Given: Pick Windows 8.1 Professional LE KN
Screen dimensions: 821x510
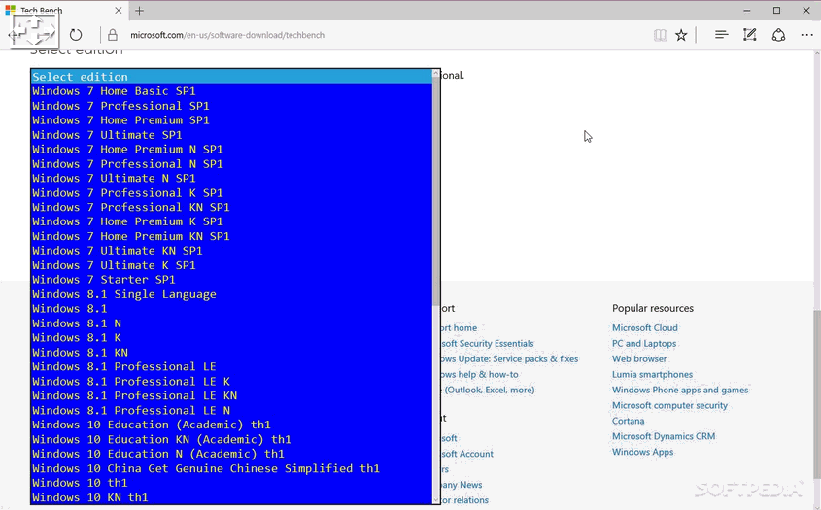Looking at the screenshot, I should pos(231,395).
